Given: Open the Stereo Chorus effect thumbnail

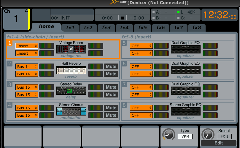Looking at the screenshot, I should [x=71, y=111].
